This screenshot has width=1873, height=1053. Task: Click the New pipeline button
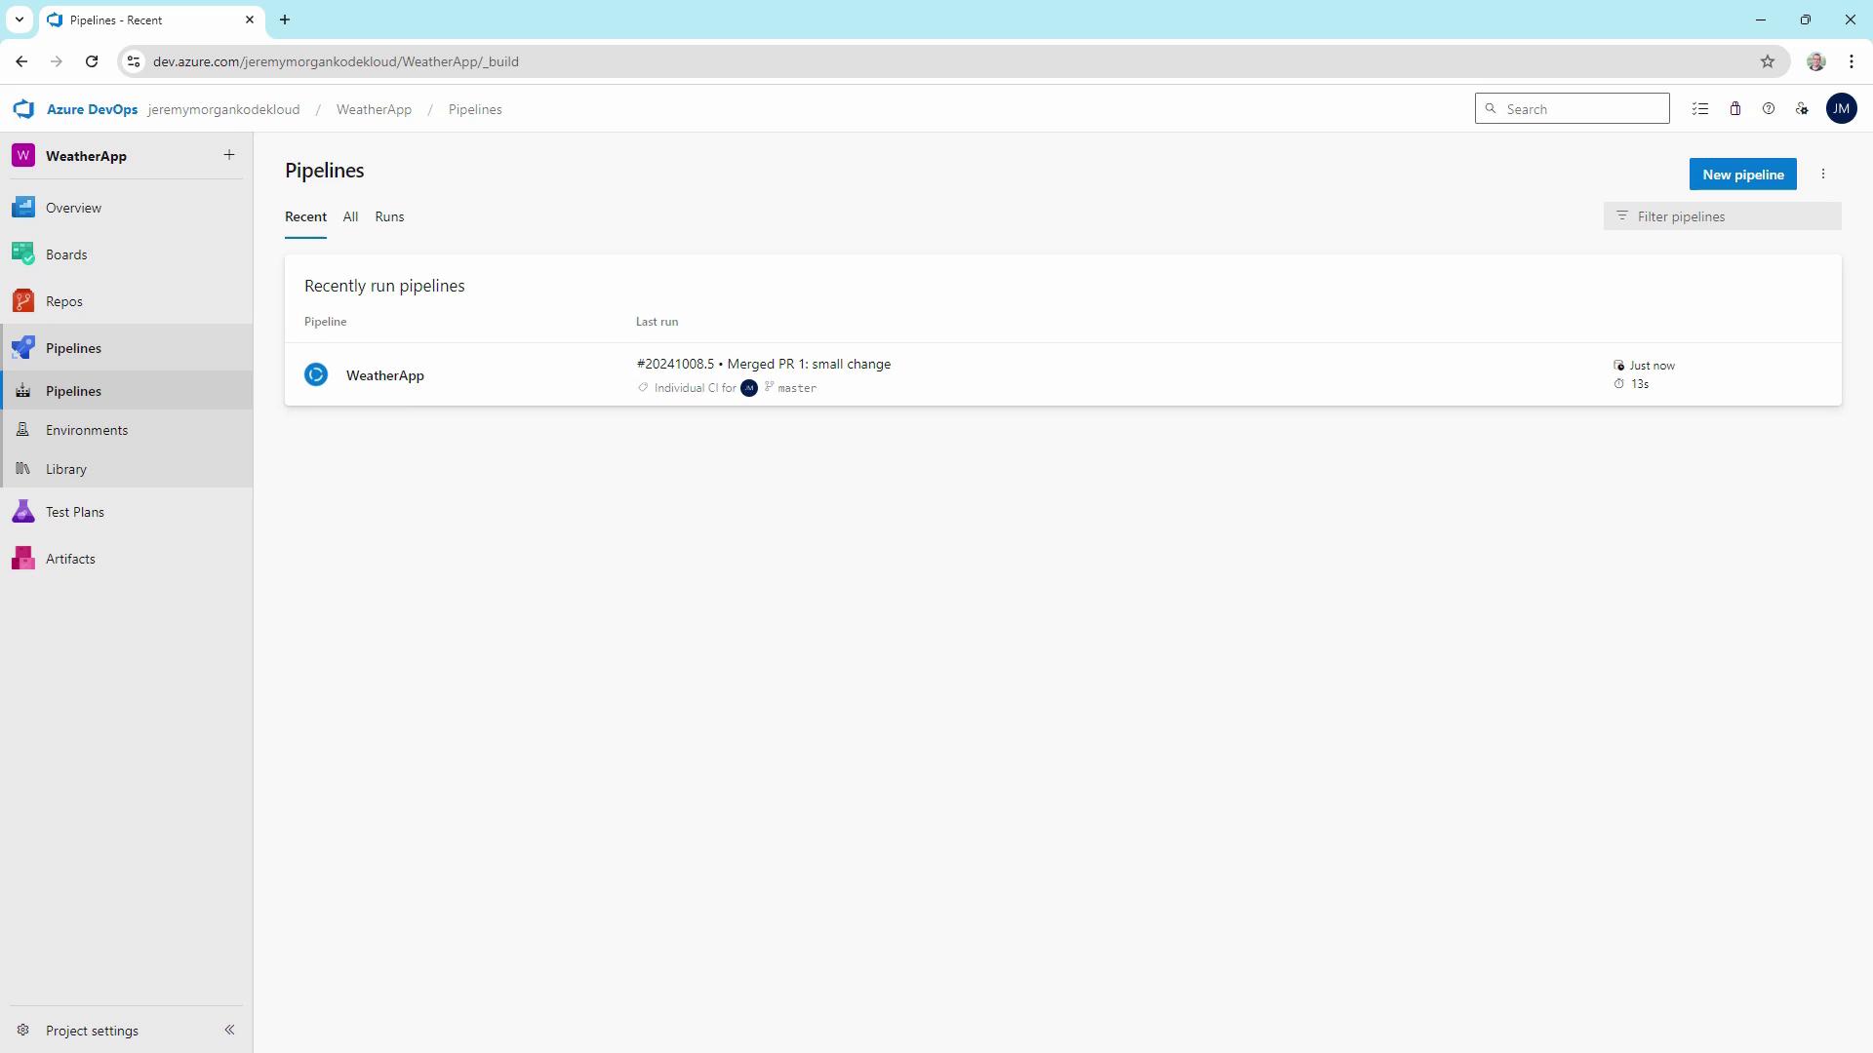point(1742,175)
